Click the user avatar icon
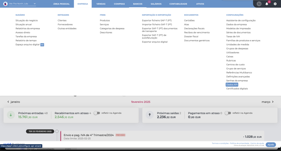281x151 pixels. coord(259,4)
